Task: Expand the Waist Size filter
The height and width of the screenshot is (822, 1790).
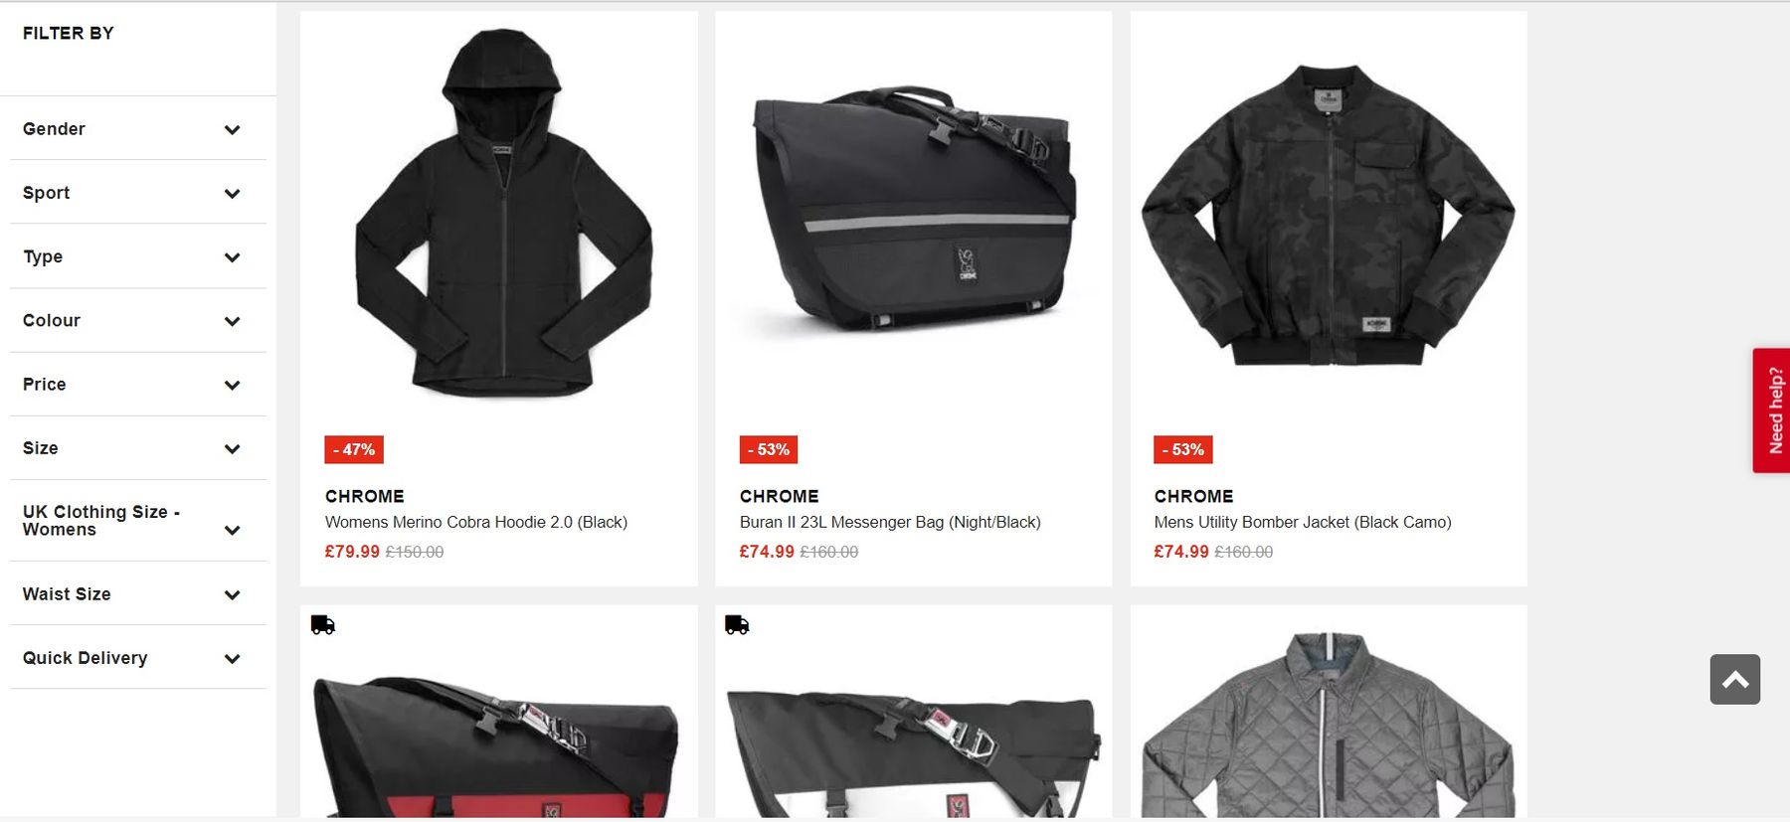Action: 138,594
